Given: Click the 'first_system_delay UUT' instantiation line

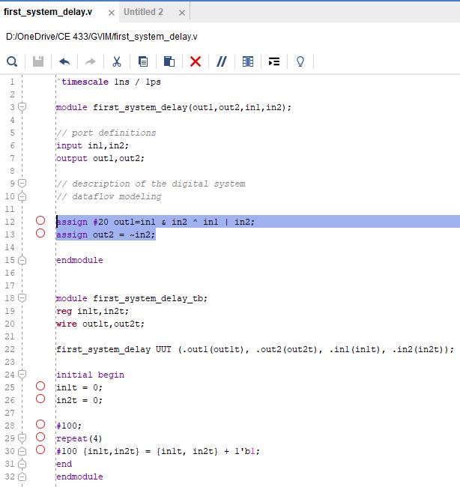Looking at the screenshot, I should (255, 349).
